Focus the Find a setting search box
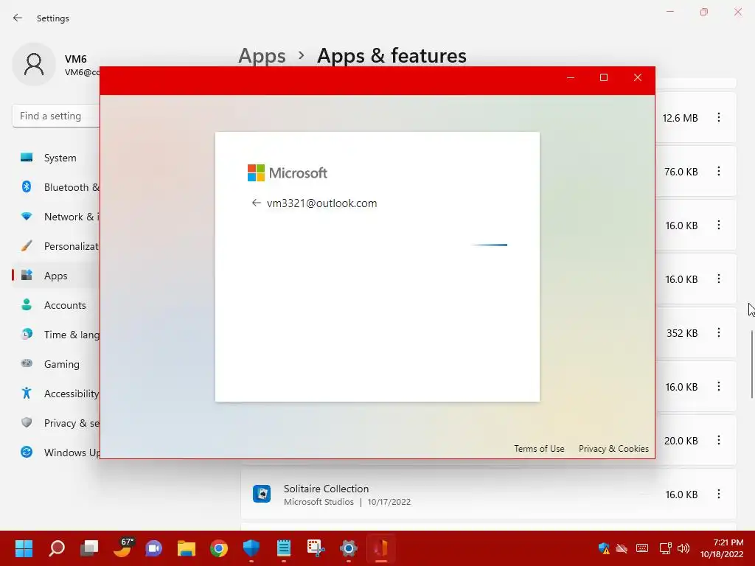755x566 pixels. click(56, 116)
